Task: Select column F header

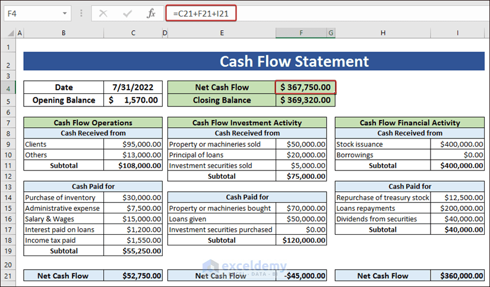Action: pyautogui.click(x=301, y=33)
